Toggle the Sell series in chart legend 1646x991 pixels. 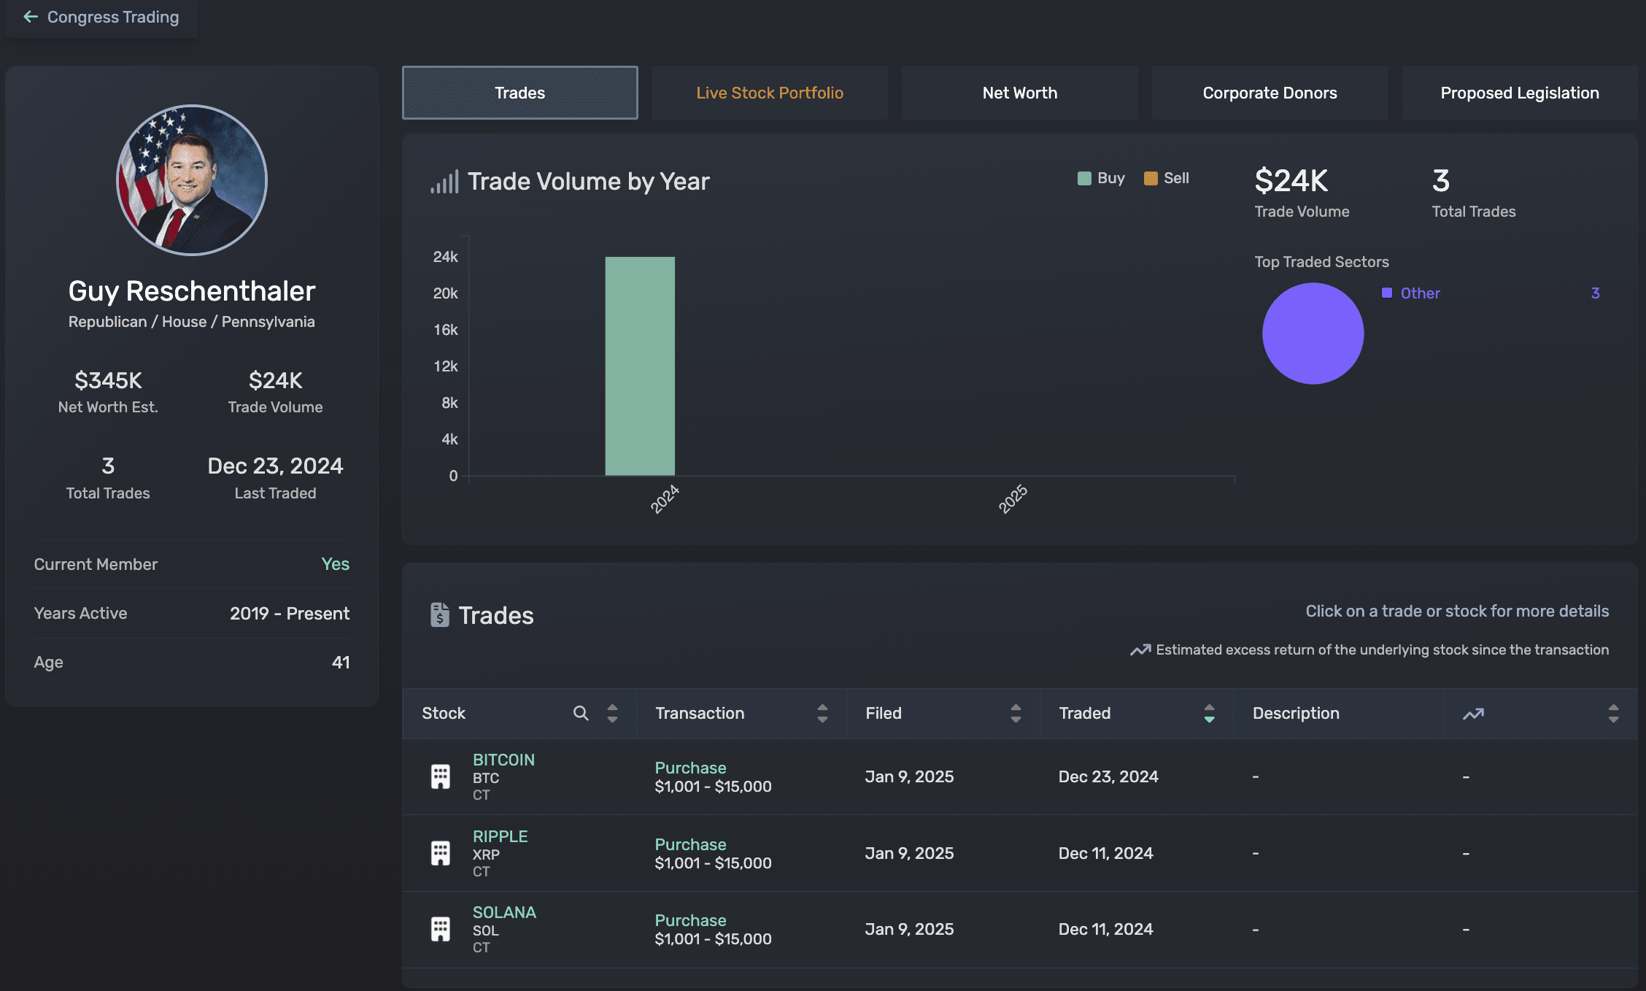point(1166,178)
